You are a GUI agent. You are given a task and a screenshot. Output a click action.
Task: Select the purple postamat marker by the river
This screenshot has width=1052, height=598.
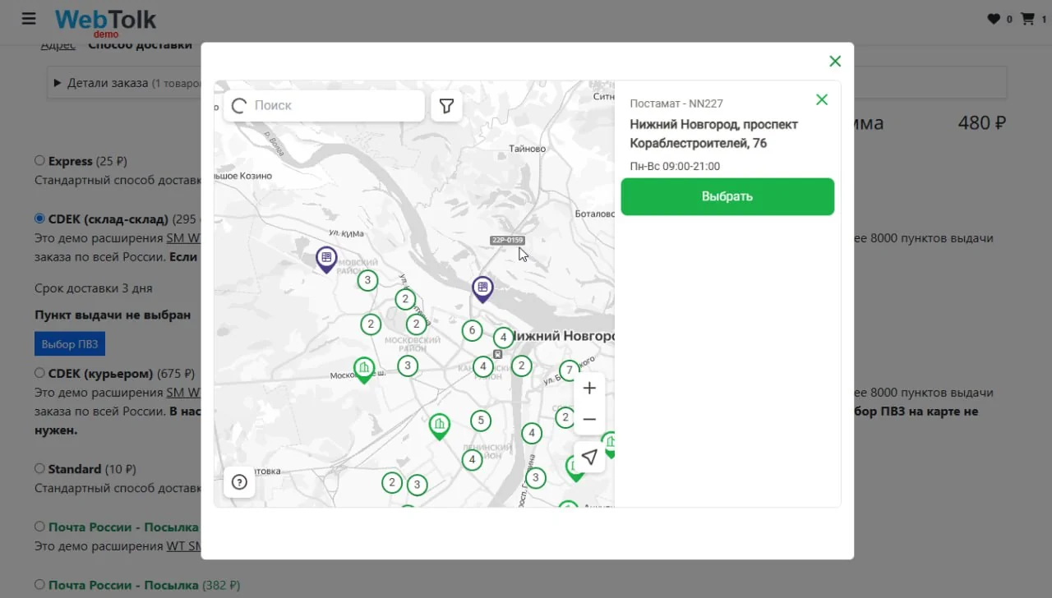(482, 289)
